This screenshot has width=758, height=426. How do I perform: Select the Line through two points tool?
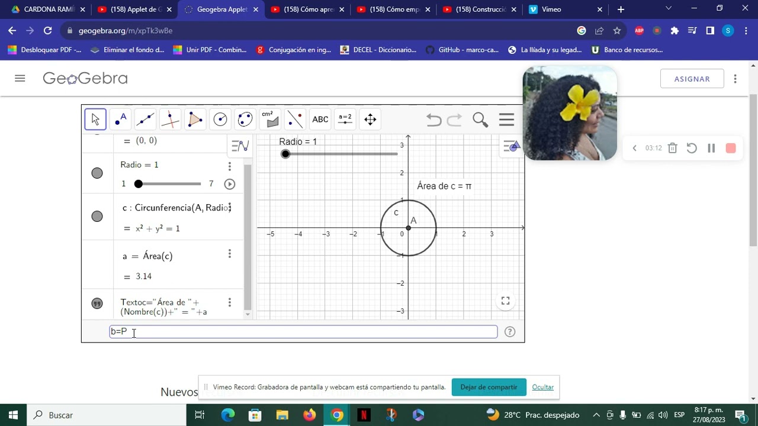[x=146, y=120]
